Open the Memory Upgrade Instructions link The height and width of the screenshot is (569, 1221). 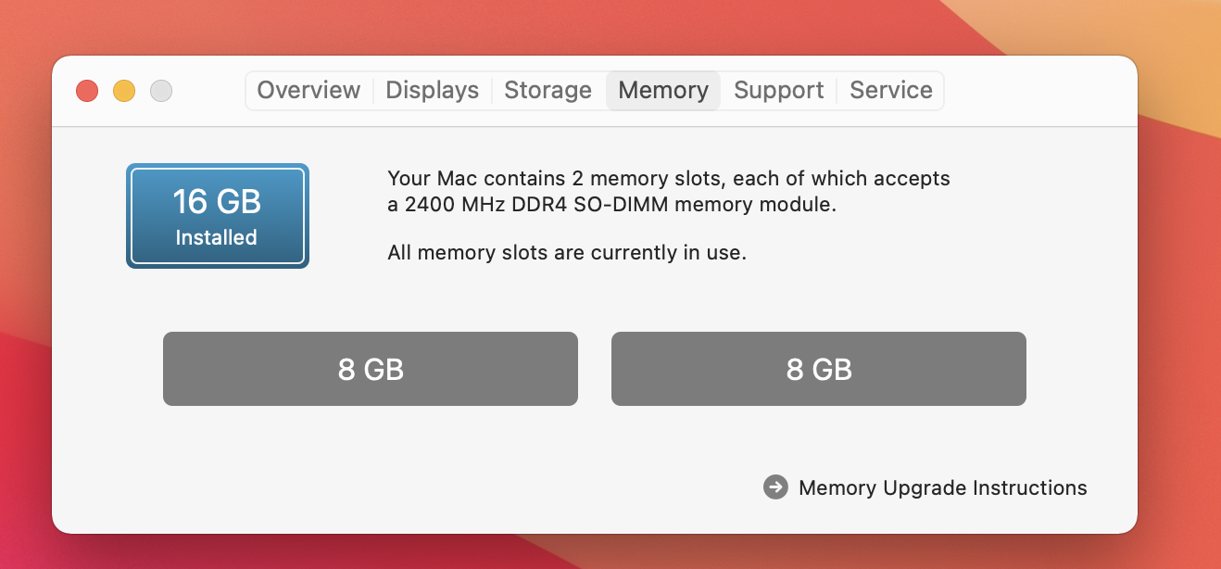pos(942,487)
